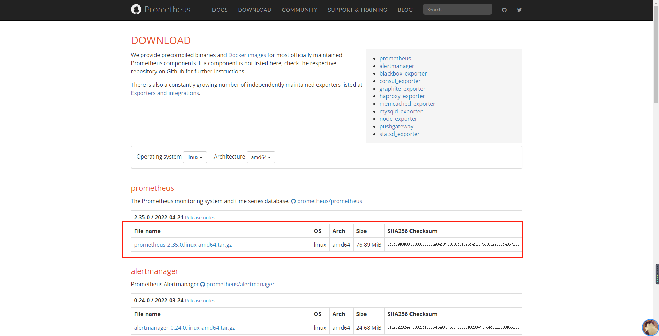The height and width of the screenshot is (336, 659).
Task: Click the GitHub icon next to prometheus/alertmanager
Action: (x=203, y=284)
